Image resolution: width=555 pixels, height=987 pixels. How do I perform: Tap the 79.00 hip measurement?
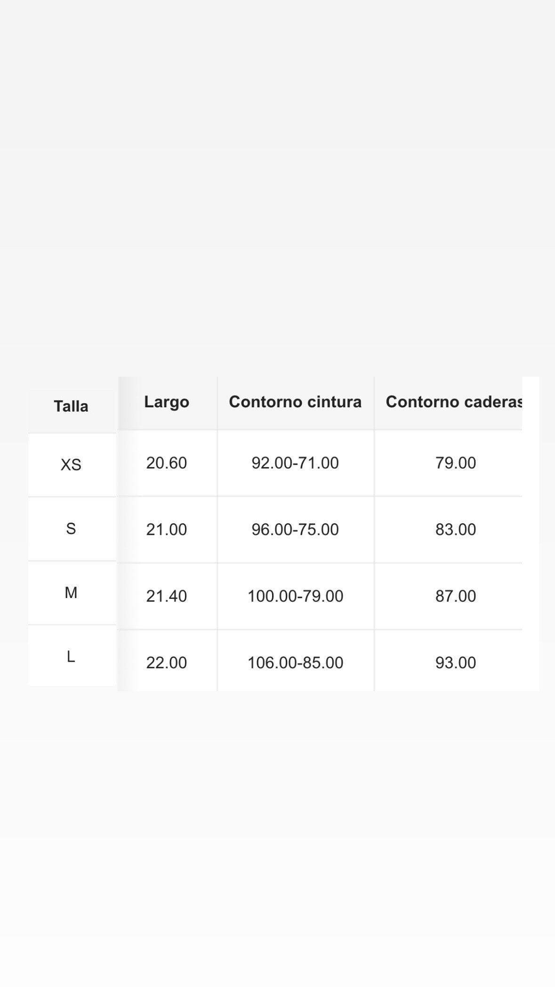point(455,463)
